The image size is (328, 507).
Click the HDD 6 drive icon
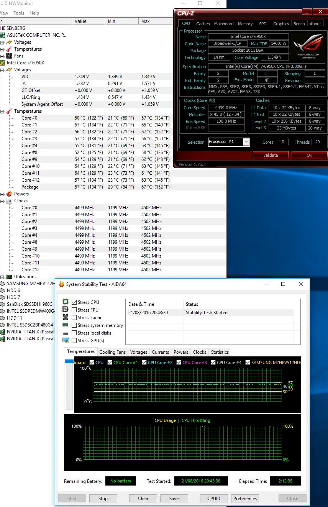pos(2,290)
